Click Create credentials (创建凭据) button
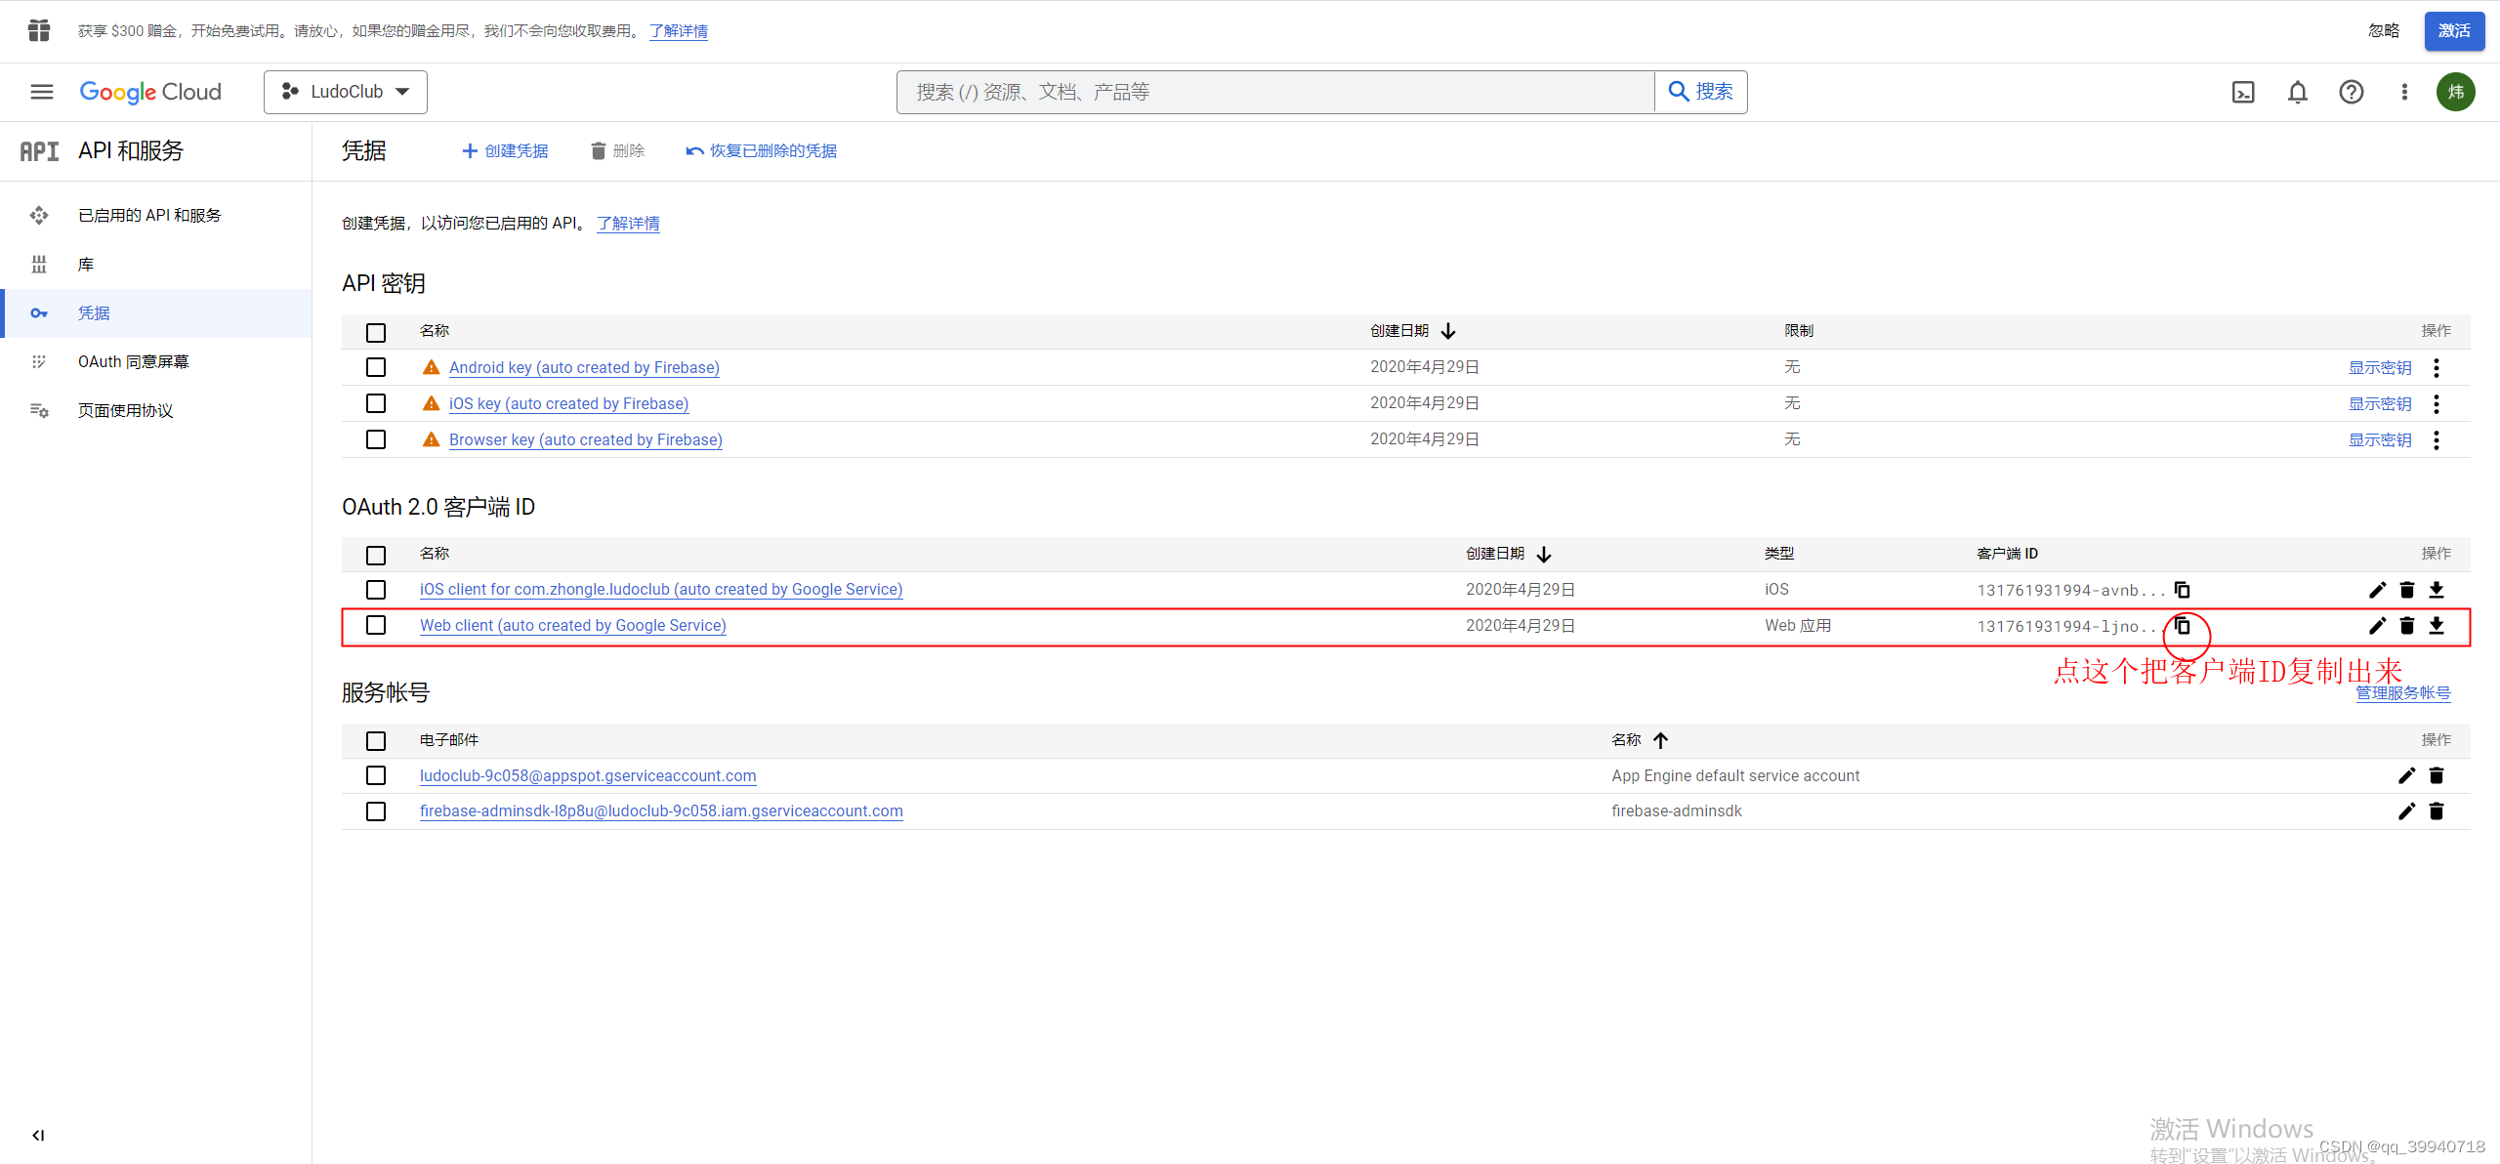2500x1164 pixels. point(505,150)
